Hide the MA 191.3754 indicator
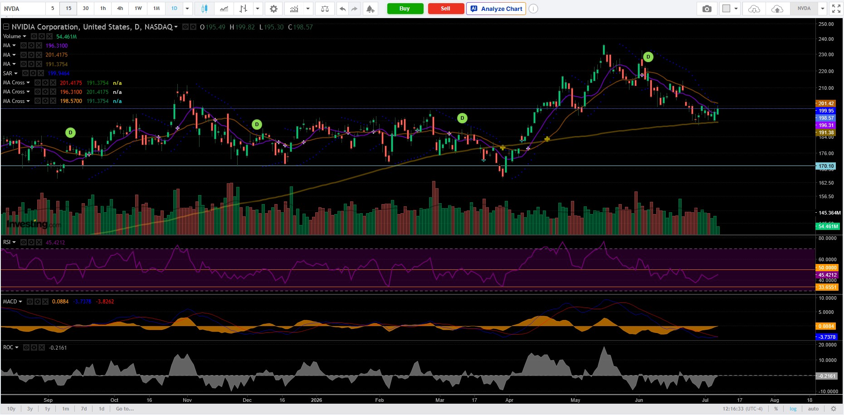Viewport: 844px width, 415px height. pyautogui.click(x=23, y=64)
